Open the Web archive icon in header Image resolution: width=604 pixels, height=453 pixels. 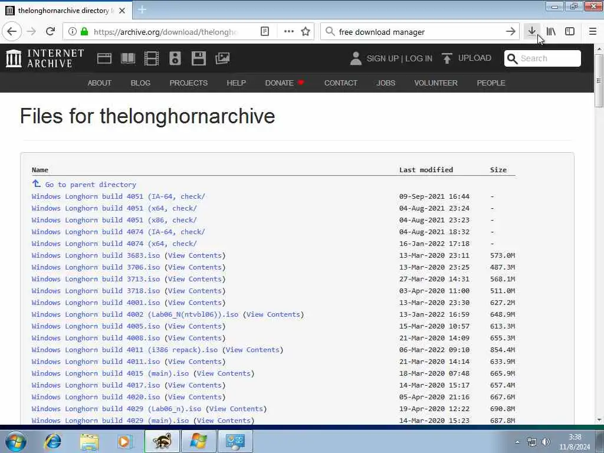click(x=104, y=58)
